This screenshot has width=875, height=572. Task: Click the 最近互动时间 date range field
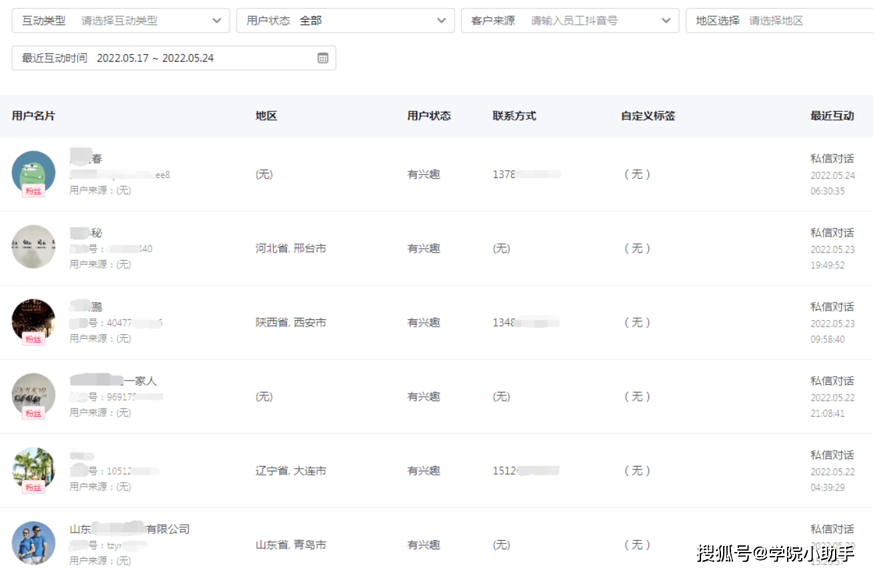point(173,58)
